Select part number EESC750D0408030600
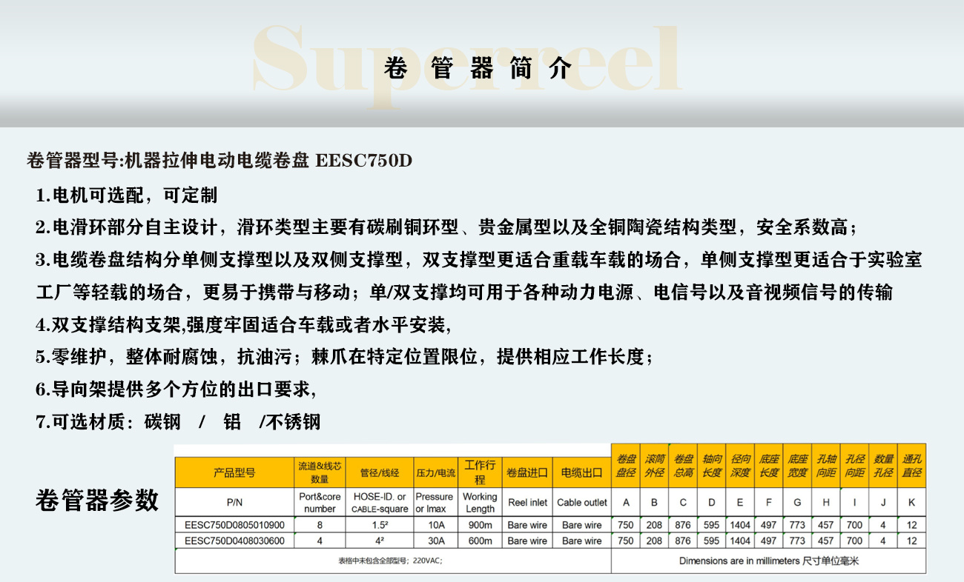 (x=234, y=541)
